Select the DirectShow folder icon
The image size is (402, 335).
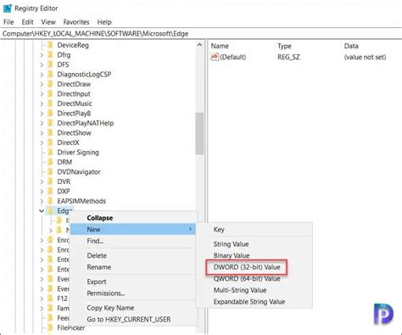pyautogui.click(x=50, y=132)
